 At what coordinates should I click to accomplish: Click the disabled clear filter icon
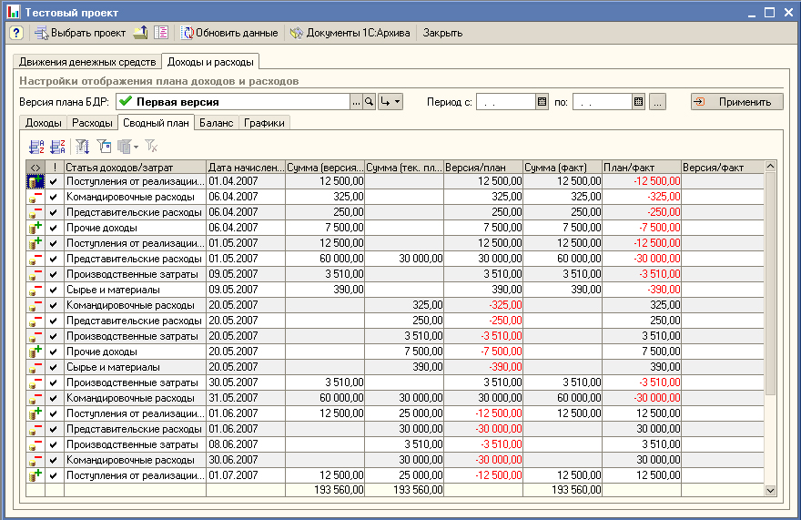tap(152, 146)
